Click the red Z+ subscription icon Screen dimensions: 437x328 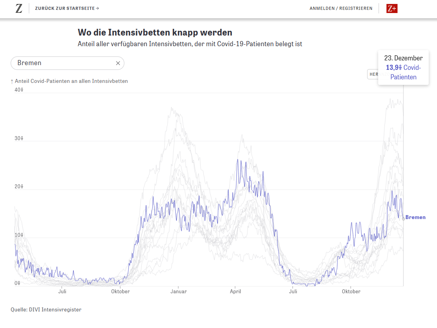tap(392, 8)
